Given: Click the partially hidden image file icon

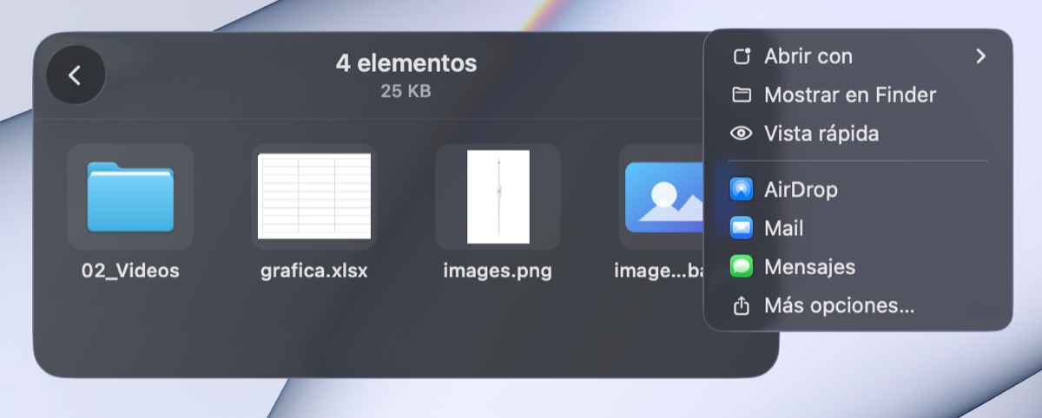Looking at the screenshot, I should click(663, 197).
